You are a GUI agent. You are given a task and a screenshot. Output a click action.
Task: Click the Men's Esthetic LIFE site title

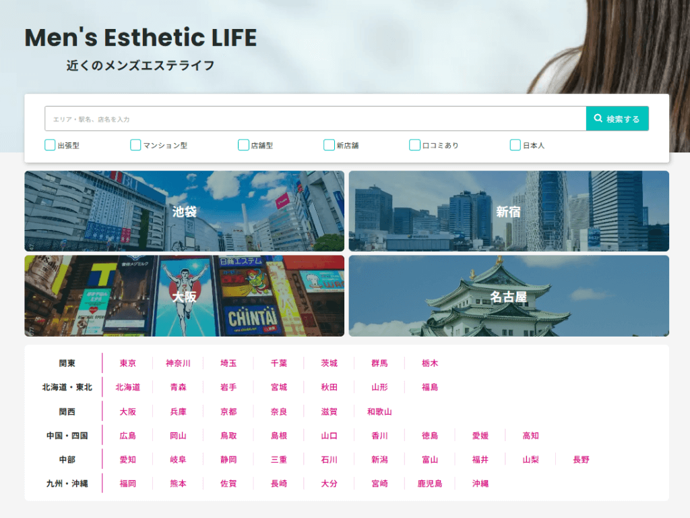pyautogui.click(x=140, y=38)
